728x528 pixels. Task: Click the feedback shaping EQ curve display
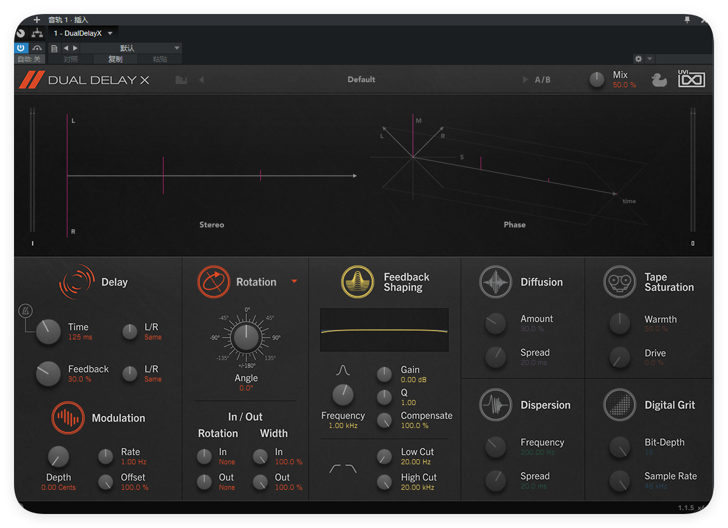pos(384,329)
